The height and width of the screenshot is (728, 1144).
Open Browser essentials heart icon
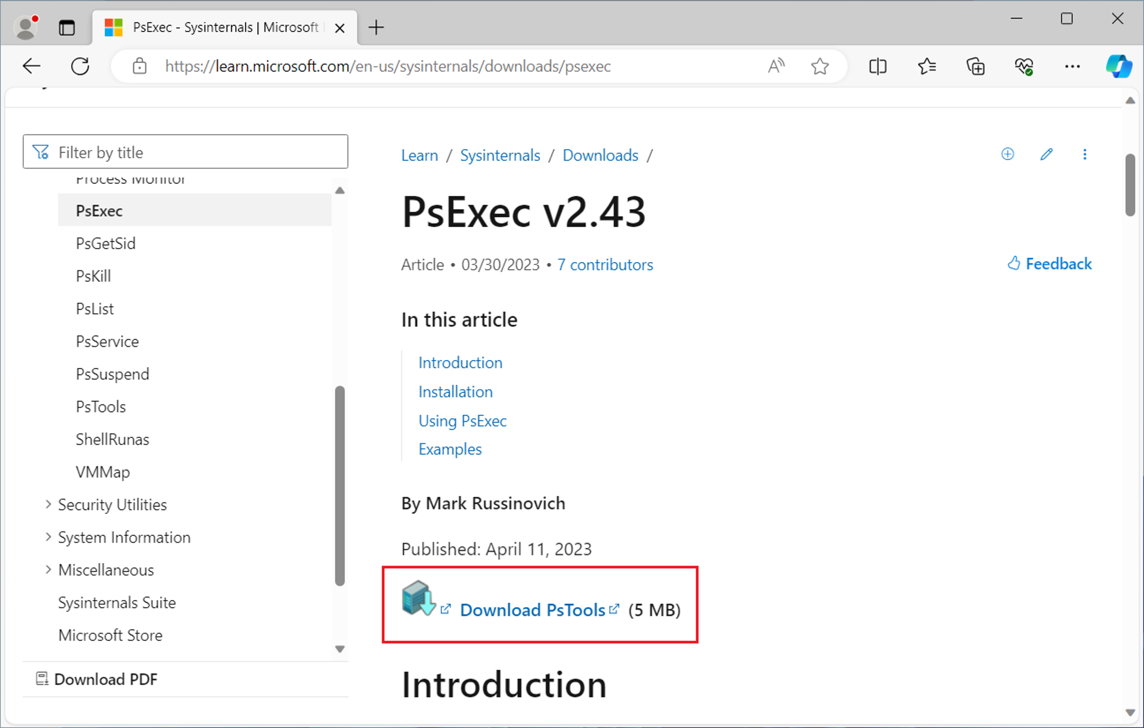(x=1024, y=66)
